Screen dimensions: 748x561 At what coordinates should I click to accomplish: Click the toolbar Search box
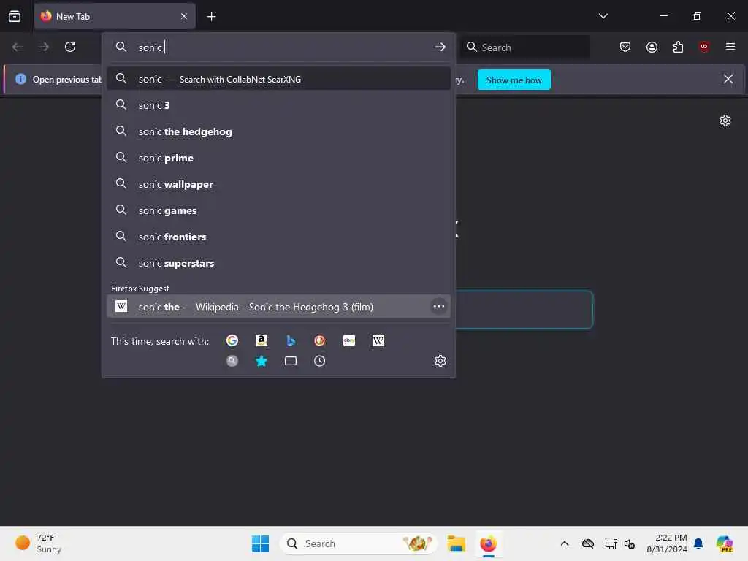point(524,47)
